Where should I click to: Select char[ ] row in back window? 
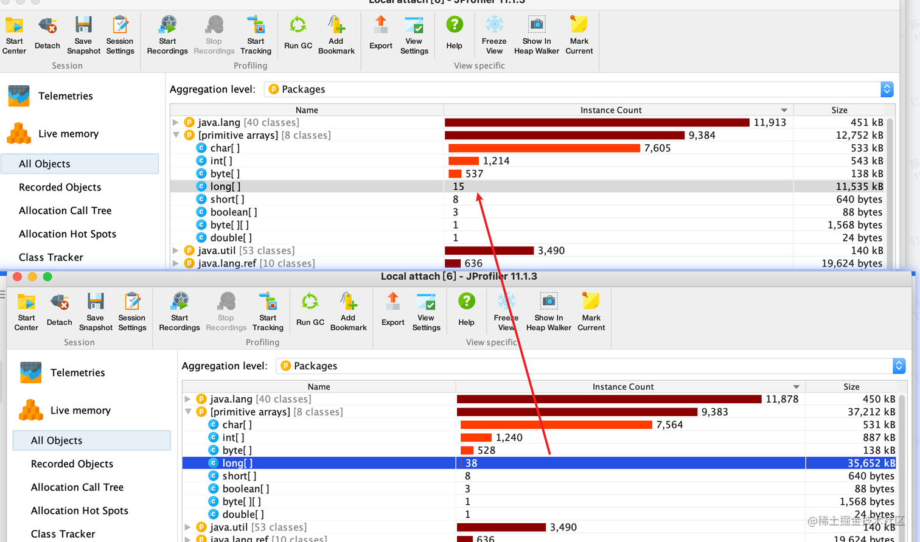coord(527,148)
